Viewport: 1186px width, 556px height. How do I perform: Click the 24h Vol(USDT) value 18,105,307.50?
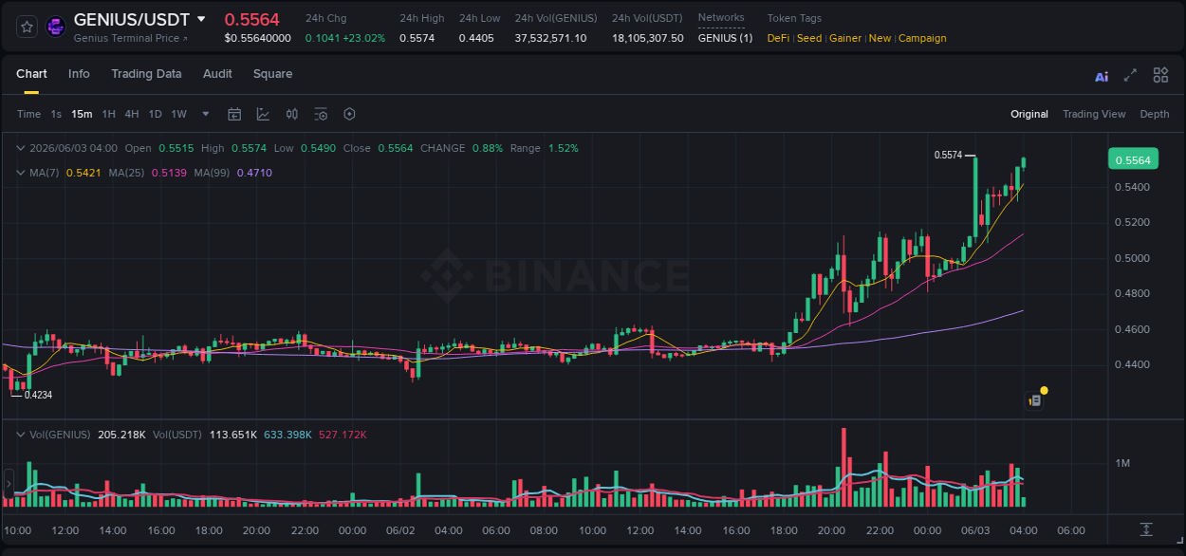(x=647, y=38)
